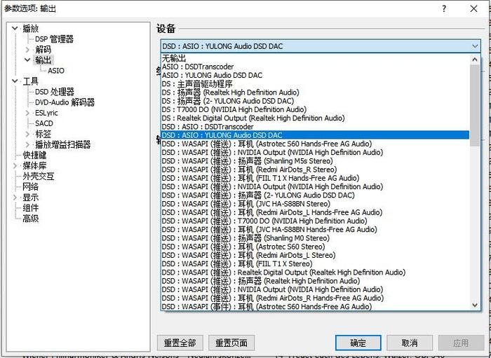Choose WASAPI (推送) 扬声器 (2- YULONG Audio DSD DAC)
The height and width of the screenshot is (358, 491).
tap(315, 195)
